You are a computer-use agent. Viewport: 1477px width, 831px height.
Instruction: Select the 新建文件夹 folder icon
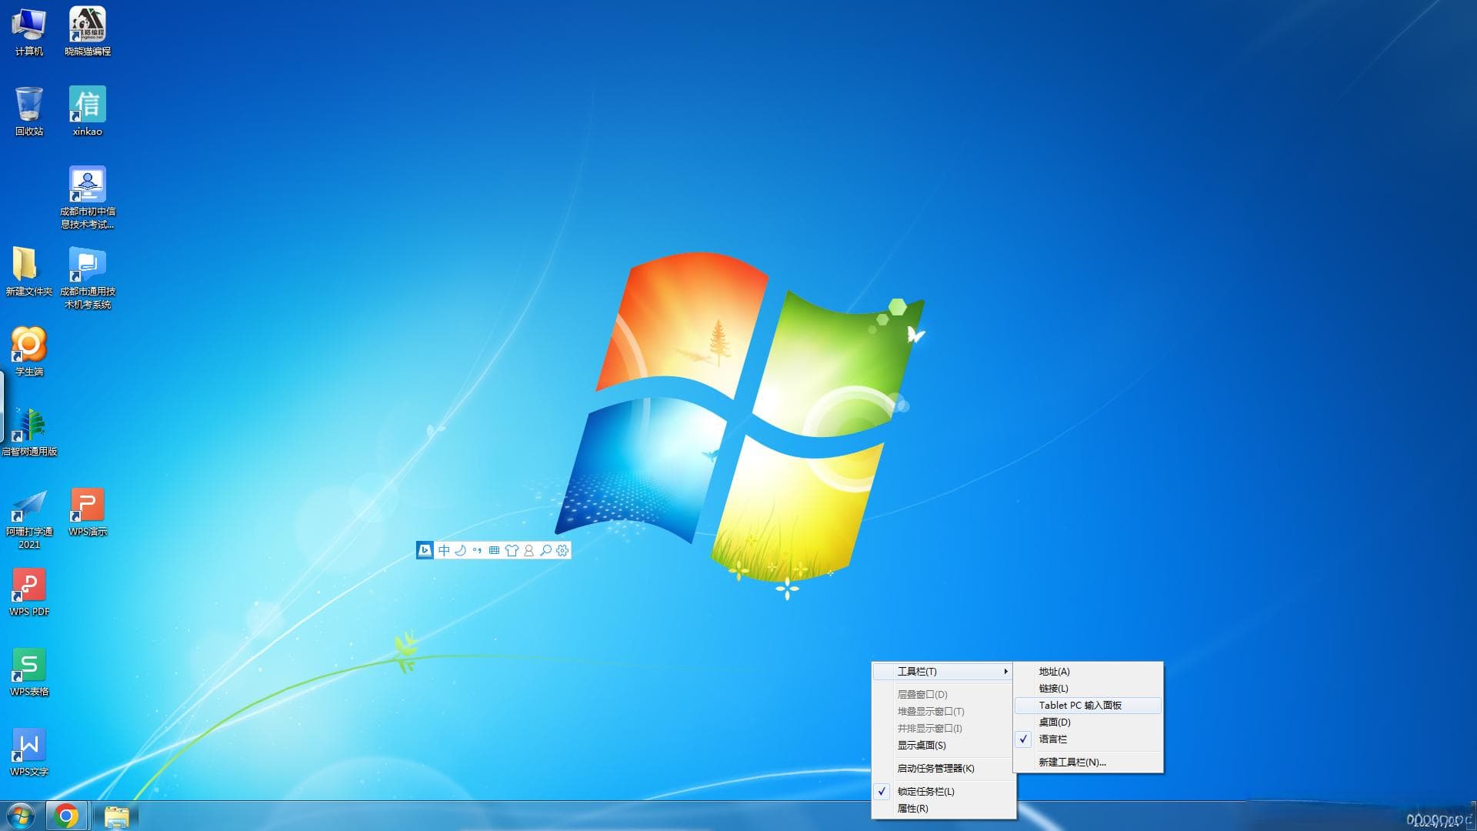click(29, 272)
